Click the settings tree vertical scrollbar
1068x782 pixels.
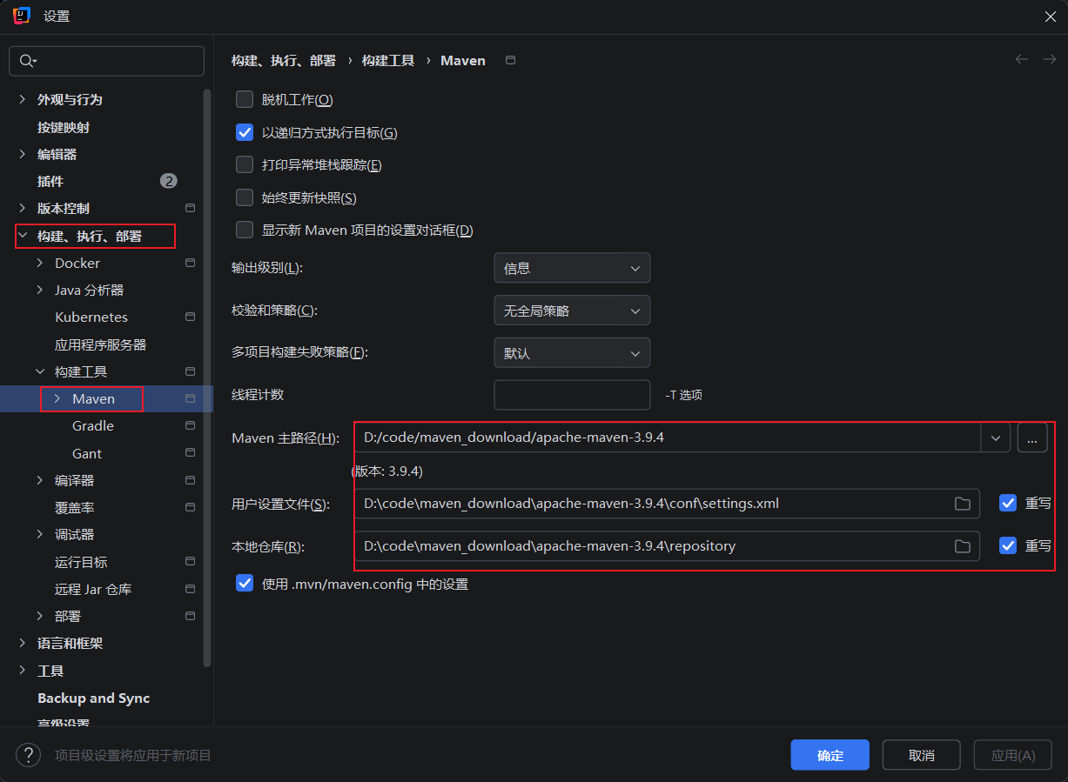click(x=207, y=378)
